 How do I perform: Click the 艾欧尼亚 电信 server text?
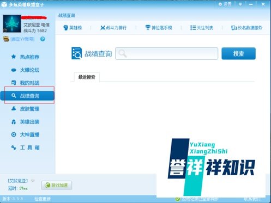pos(37,24)
